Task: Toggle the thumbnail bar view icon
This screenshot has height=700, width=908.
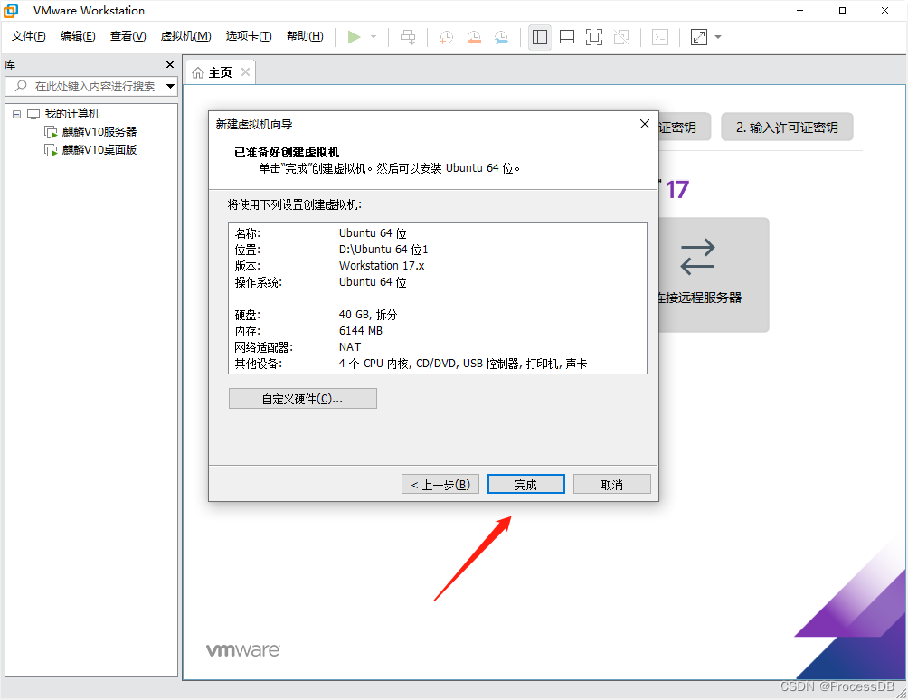Action: [567, 38]
